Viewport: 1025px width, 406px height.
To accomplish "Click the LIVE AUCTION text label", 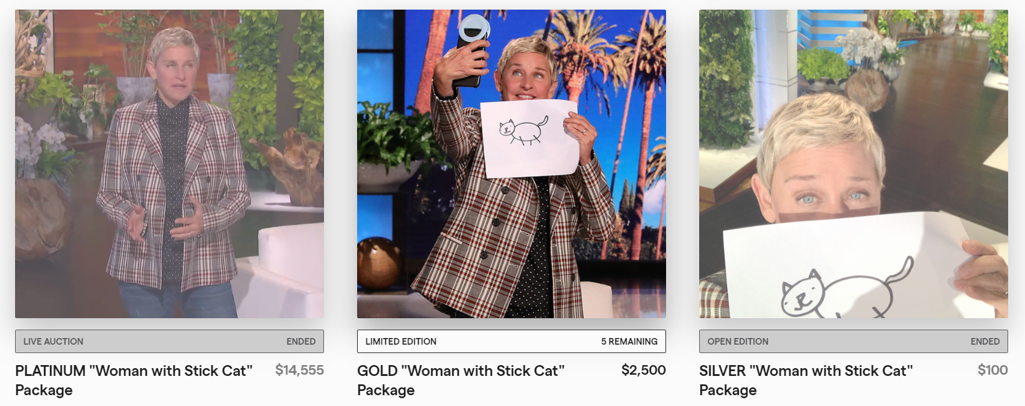I will [53, 341].
